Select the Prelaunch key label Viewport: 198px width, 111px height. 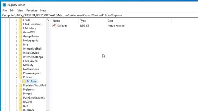point(29,90)
